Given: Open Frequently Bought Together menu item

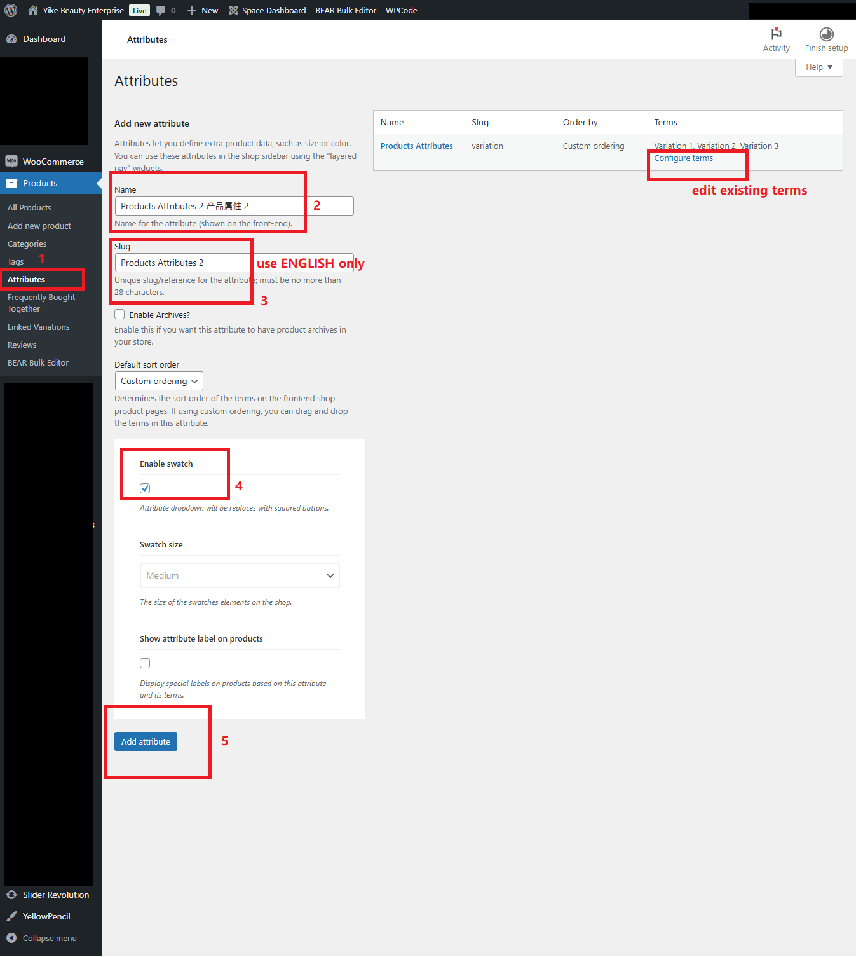Looking at the screenshot, I should pos(41,303).
